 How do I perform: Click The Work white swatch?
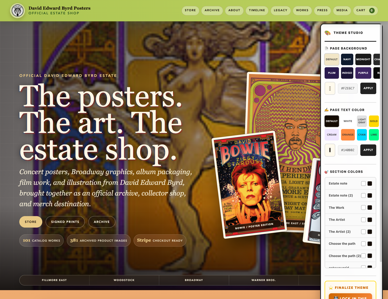point(363,208)
